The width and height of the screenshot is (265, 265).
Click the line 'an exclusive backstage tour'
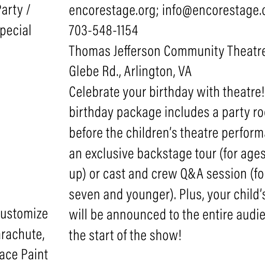point(167,154)
